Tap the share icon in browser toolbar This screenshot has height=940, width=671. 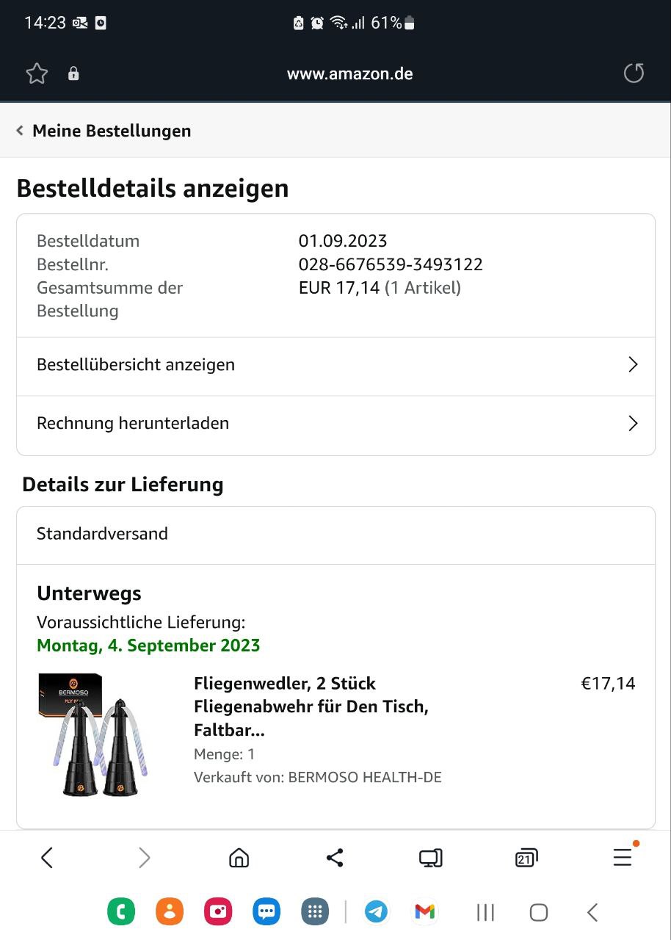335,858
